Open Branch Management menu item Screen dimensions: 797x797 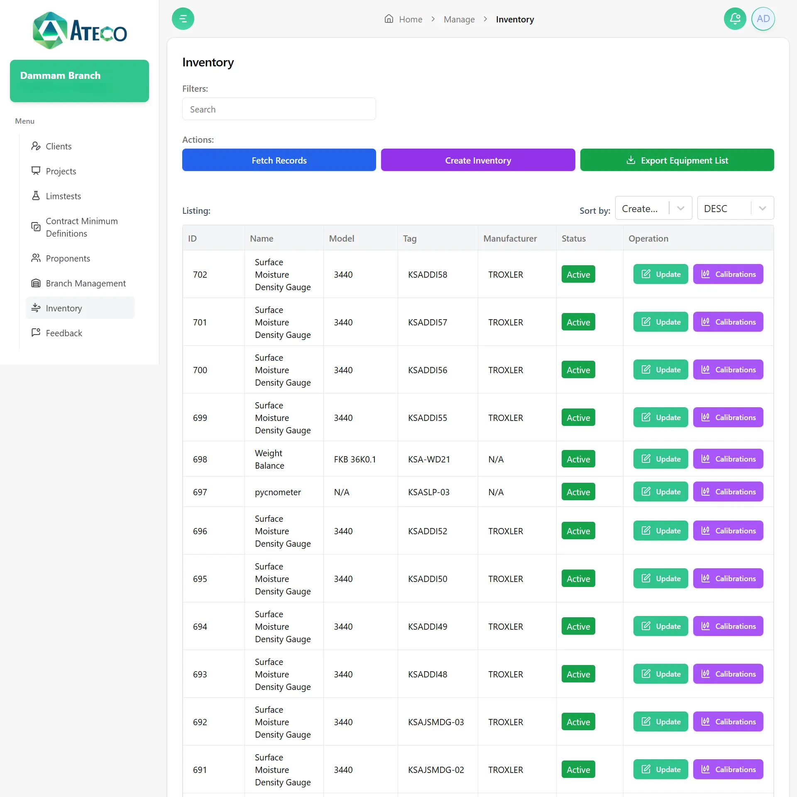(x=81, y=283)
